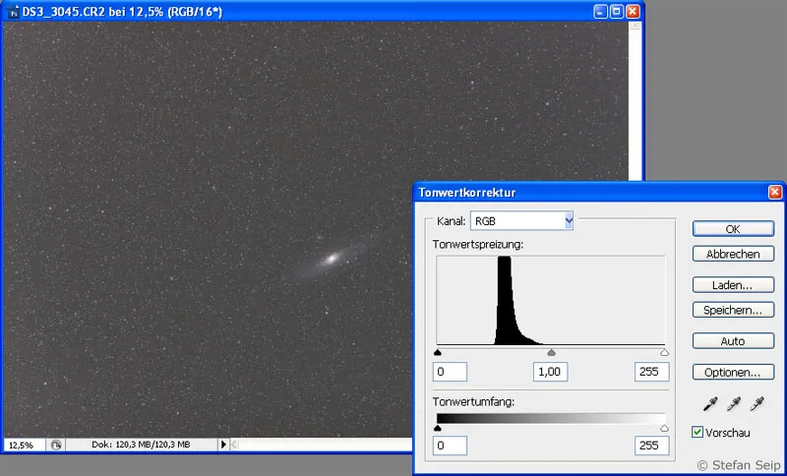
Task: Maximize the DS3_3045.CR2 document window
Action: (x=616, y=12)
